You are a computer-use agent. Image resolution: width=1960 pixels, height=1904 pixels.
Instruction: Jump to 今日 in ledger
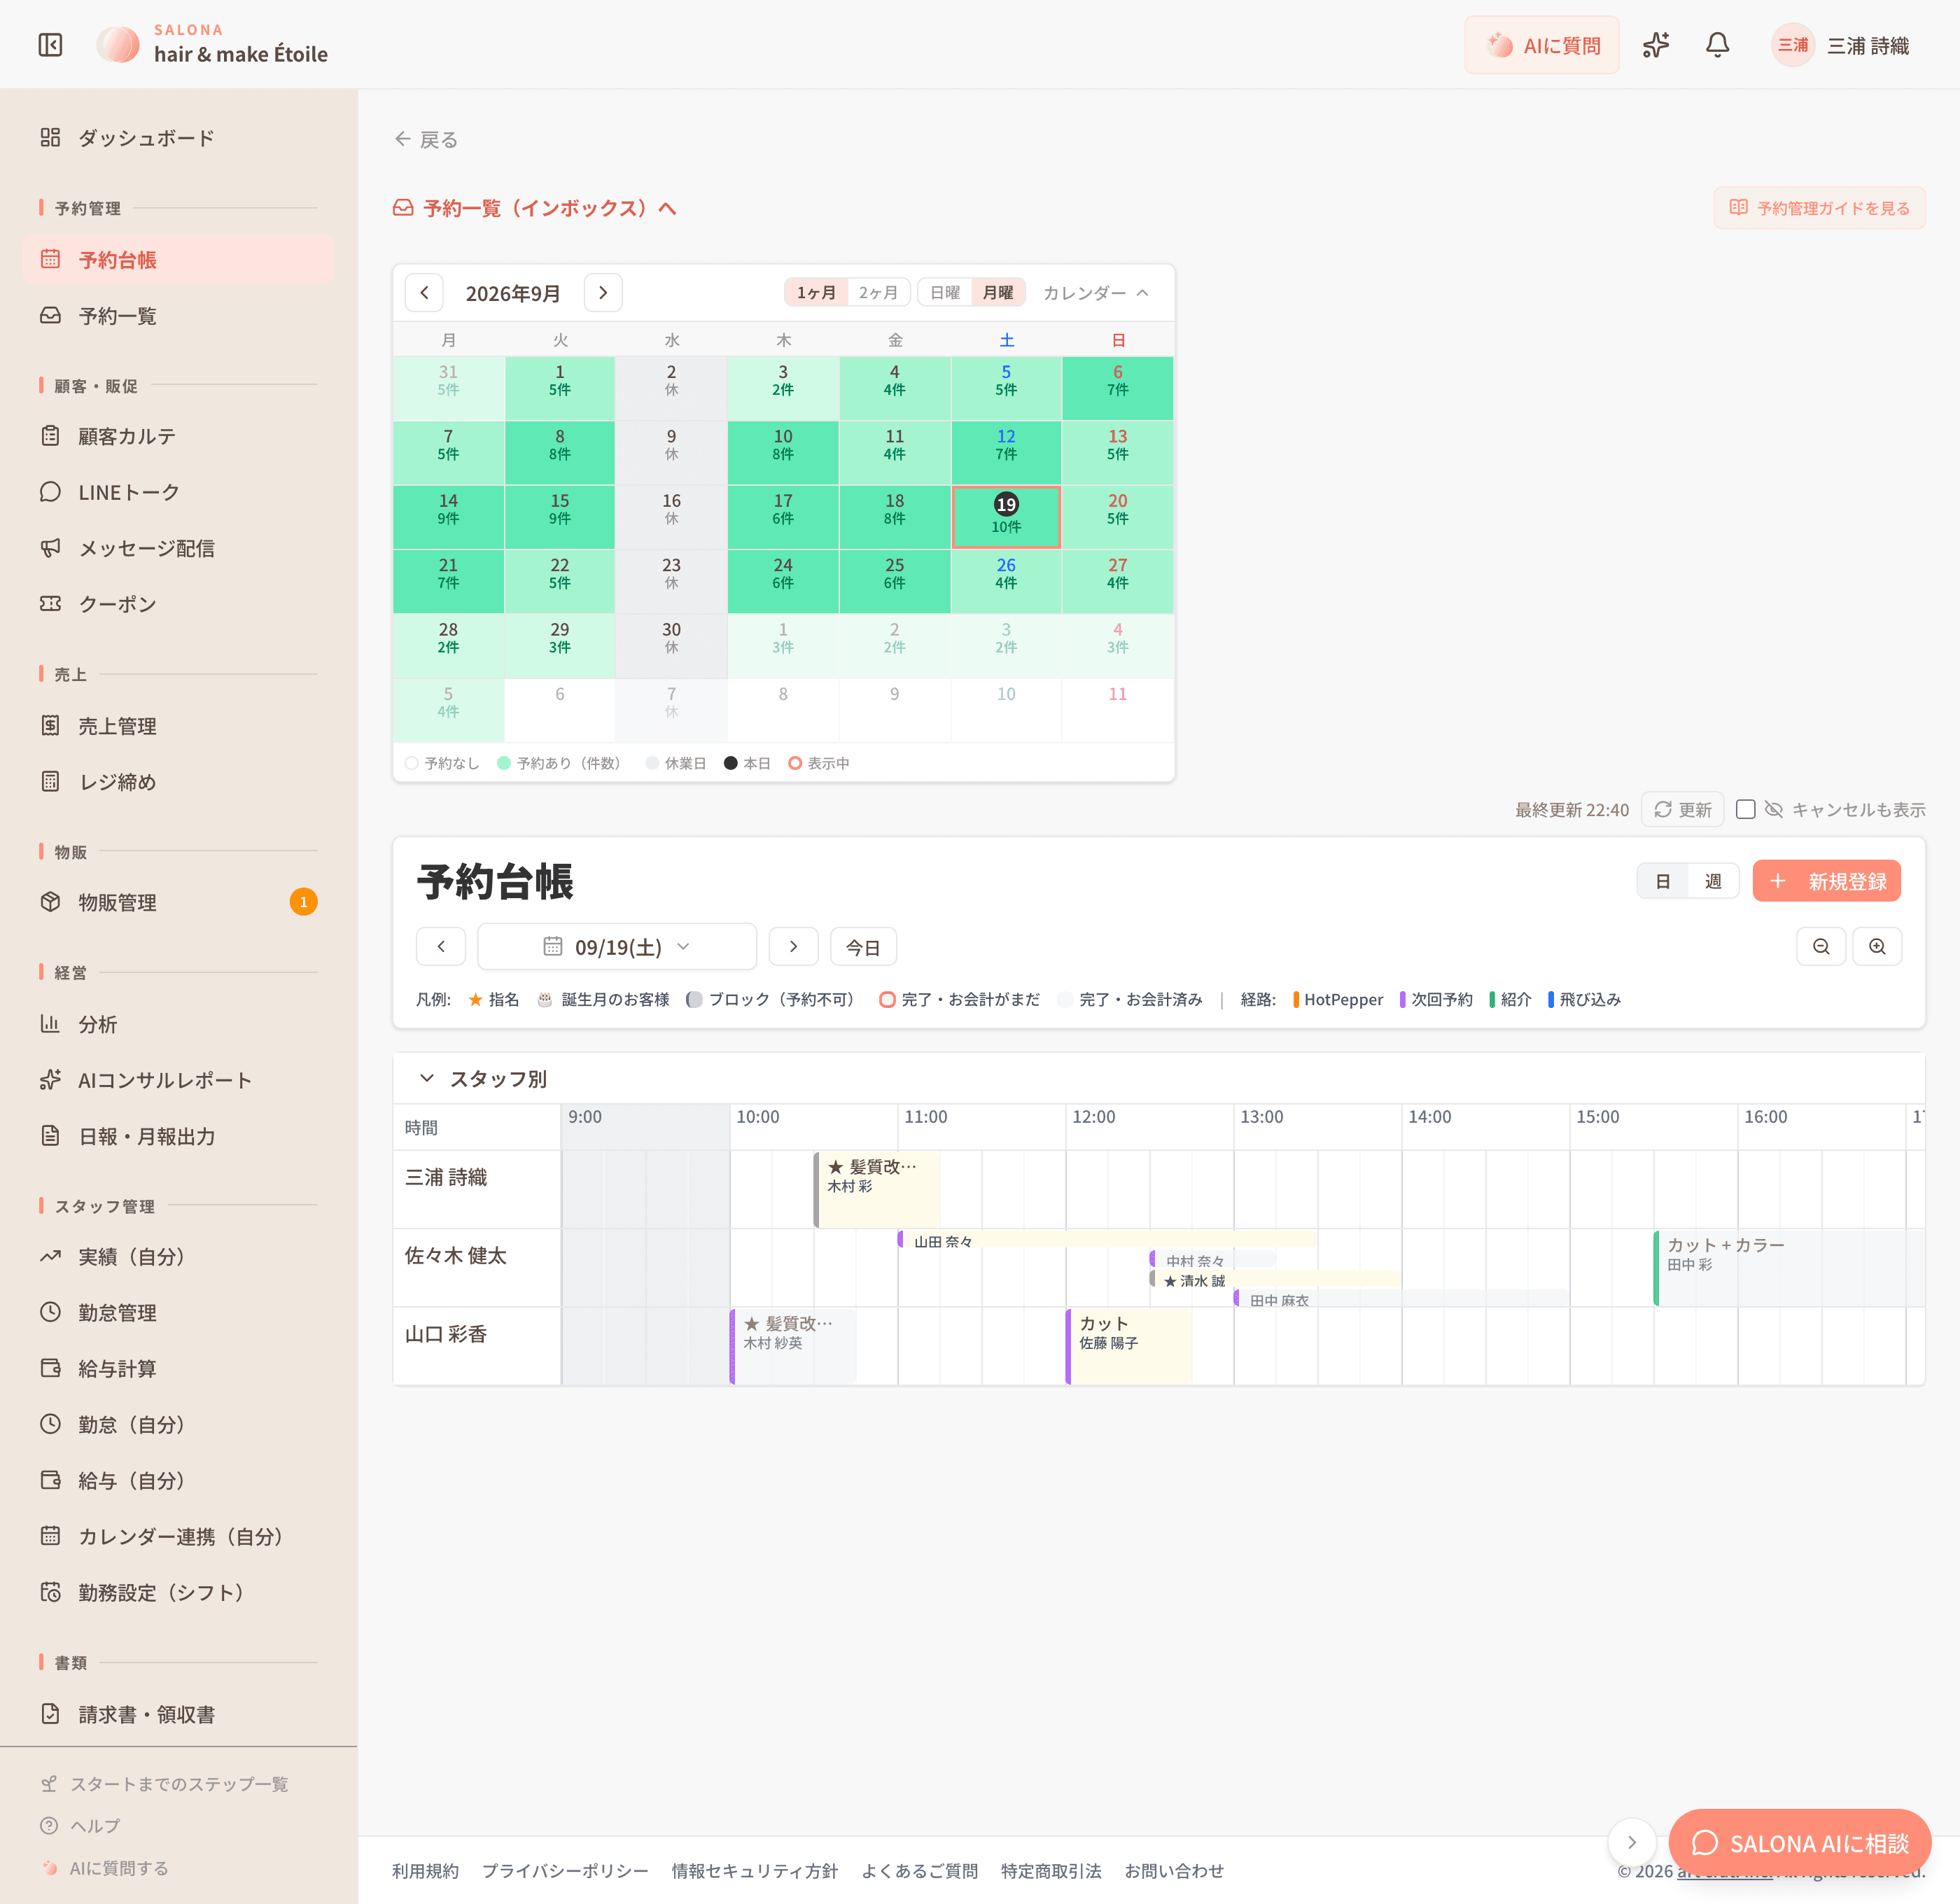click(x=863, y=946)
